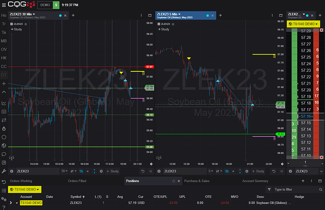Open the globe icon in sidebar

(4, 146)
